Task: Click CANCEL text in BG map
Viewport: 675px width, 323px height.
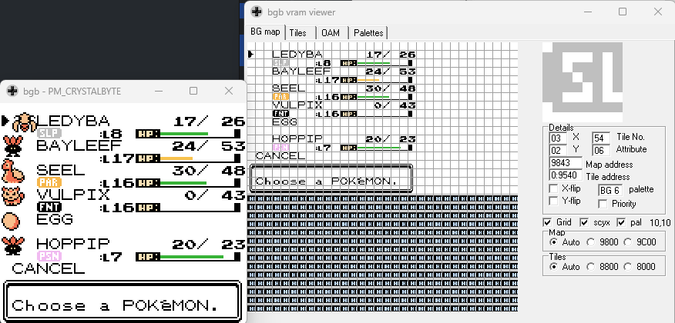Action: pos(280,155)
